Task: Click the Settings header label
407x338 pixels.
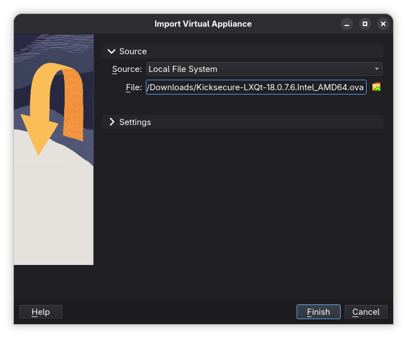Action: click(x=135, y=122)
